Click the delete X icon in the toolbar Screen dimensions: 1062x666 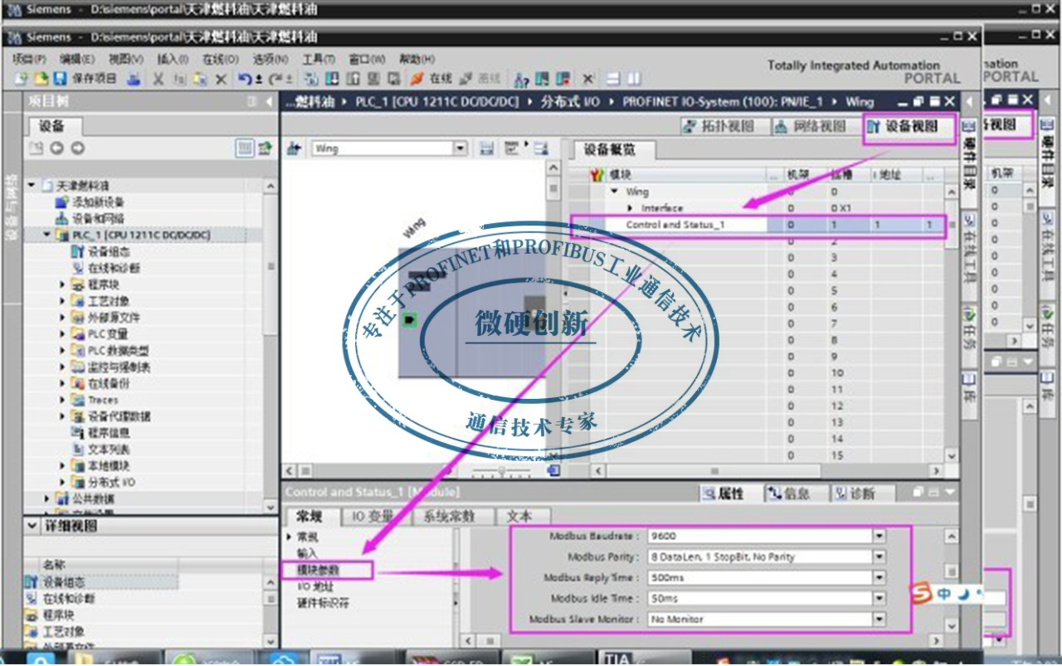point(221,79)
